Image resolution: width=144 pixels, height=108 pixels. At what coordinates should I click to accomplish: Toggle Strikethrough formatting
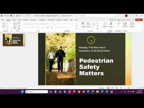[36, 27]
